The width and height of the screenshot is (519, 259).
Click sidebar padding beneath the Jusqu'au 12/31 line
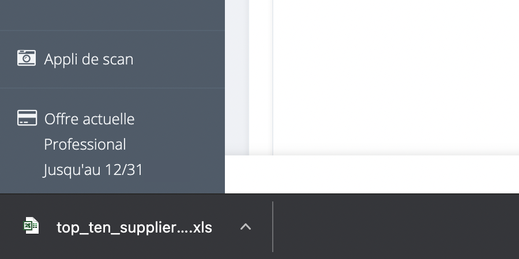[112, 186]
